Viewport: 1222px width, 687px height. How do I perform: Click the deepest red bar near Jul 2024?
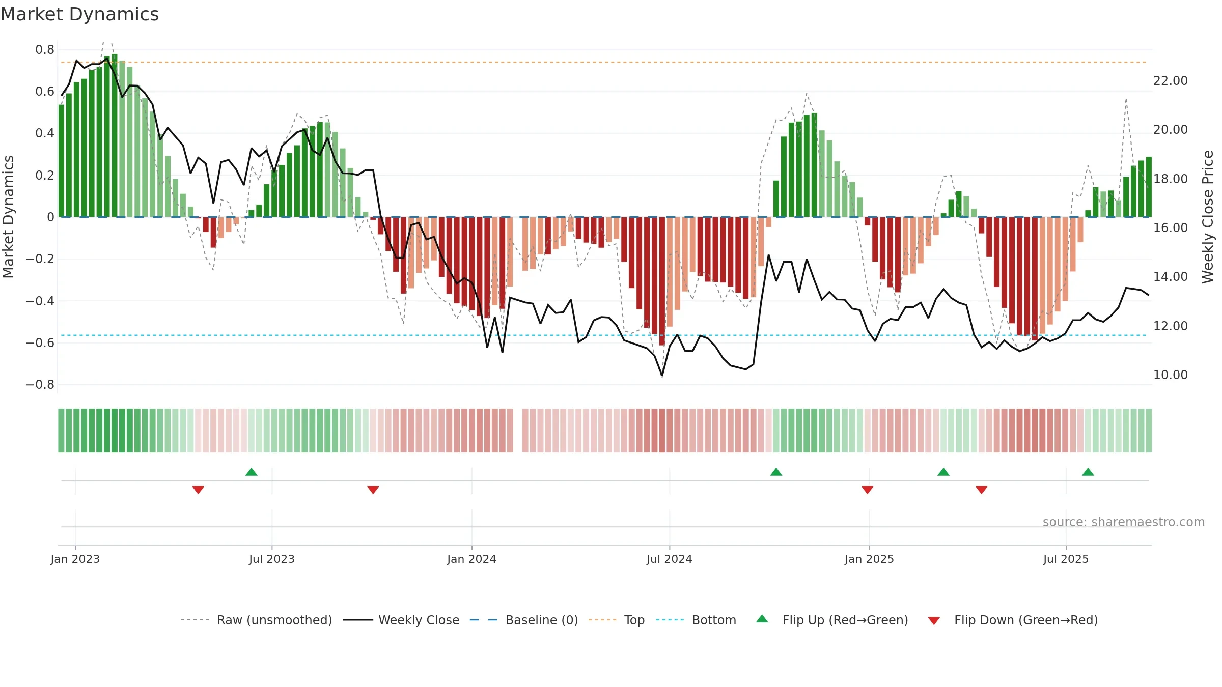[662, 281]
